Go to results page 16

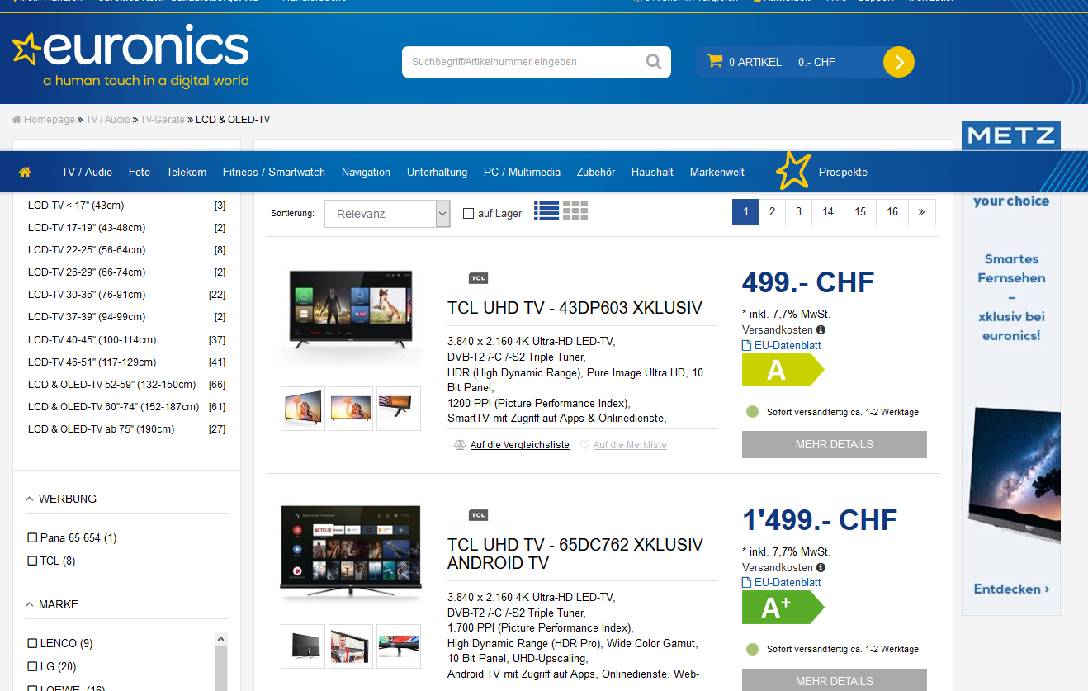(892, 212)
